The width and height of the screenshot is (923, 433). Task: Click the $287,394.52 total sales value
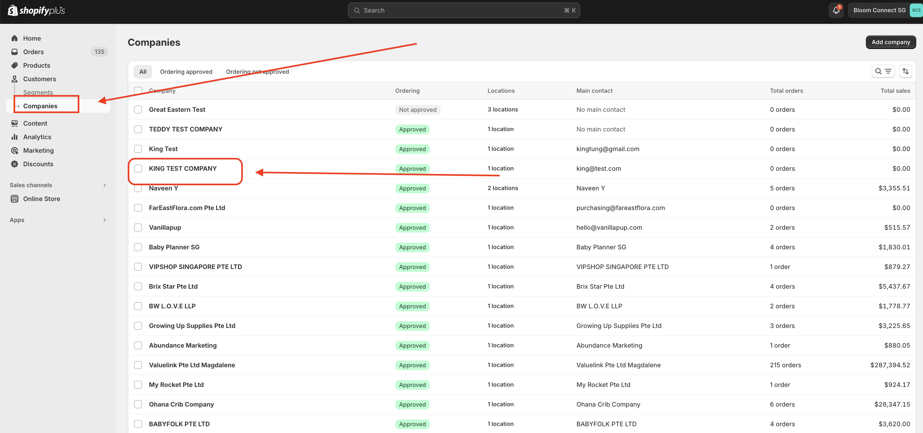click(890, 365)
